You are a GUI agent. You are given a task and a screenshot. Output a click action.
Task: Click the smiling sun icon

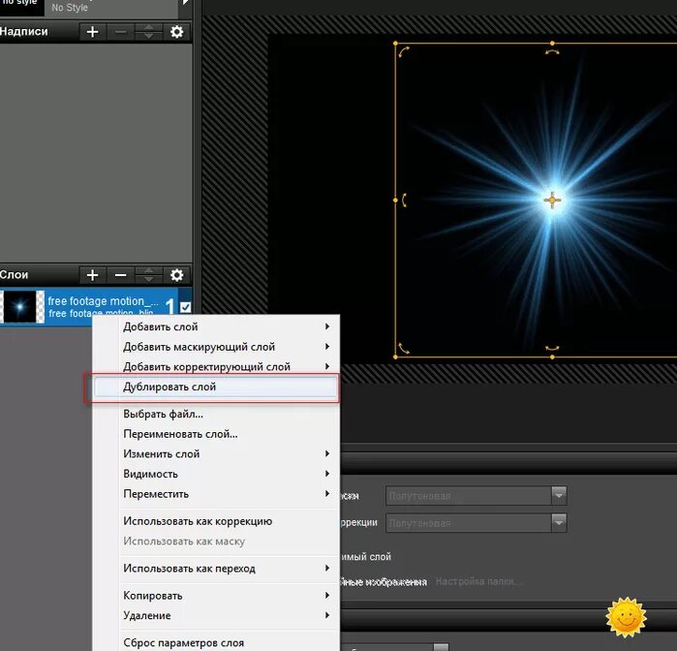click(x=626, y=618)
